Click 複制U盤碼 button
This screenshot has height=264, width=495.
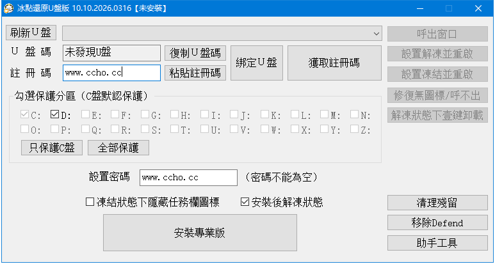click(x=195, y=52)
